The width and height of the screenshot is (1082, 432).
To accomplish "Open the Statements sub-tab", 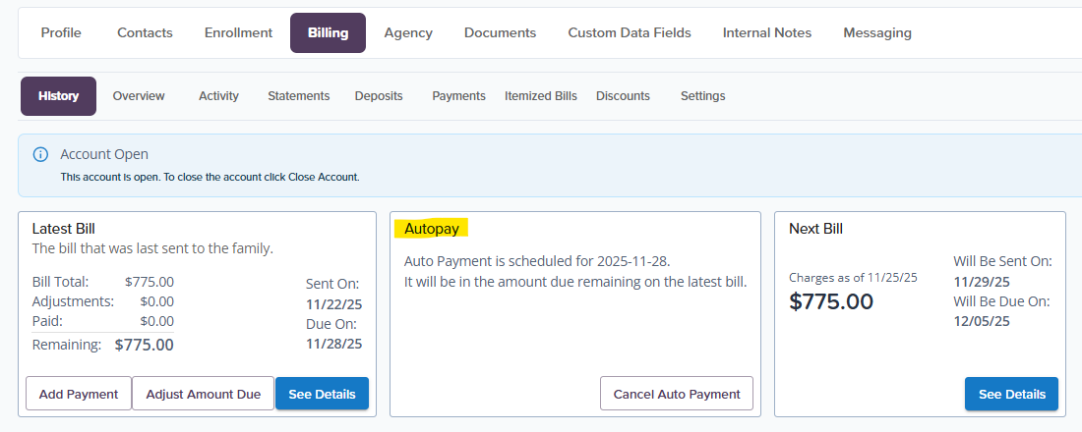I will point(299,96).
